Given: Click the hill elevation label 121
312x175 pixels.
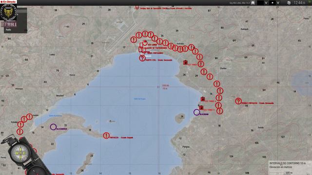Looking at the screenshot, I should click(7, 76).
